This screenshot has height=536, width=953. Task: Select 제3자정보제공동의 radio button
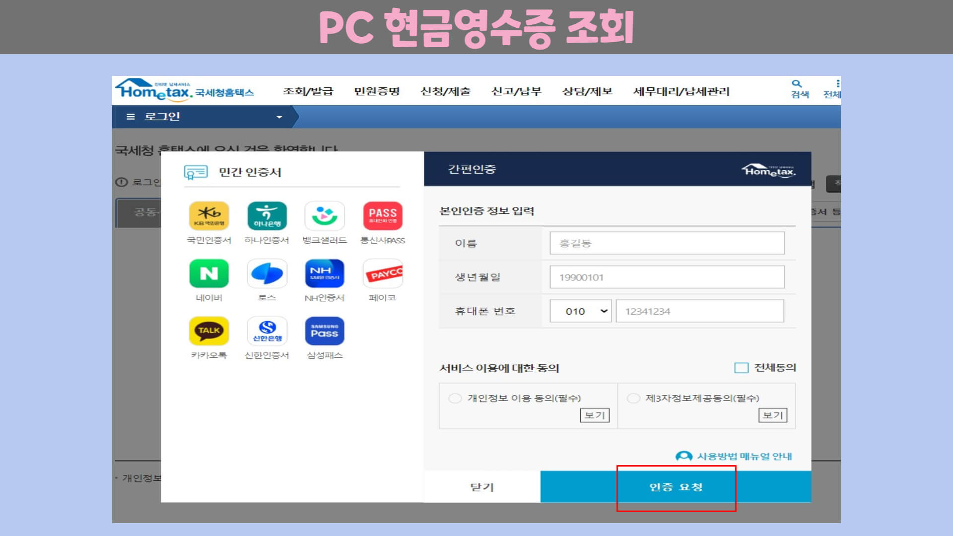tap(633, 399)
